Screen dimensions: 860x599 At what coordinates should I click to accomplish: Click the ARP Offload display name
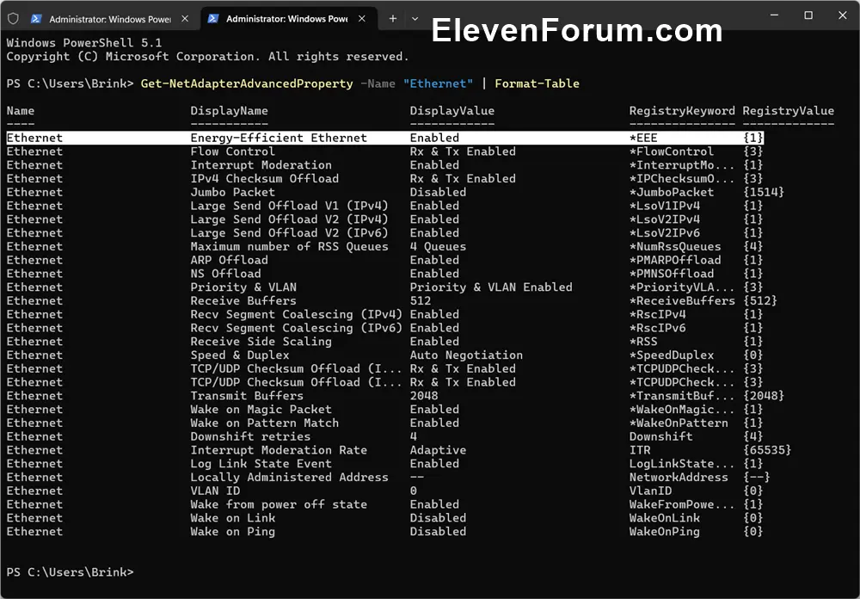(230, 260)
